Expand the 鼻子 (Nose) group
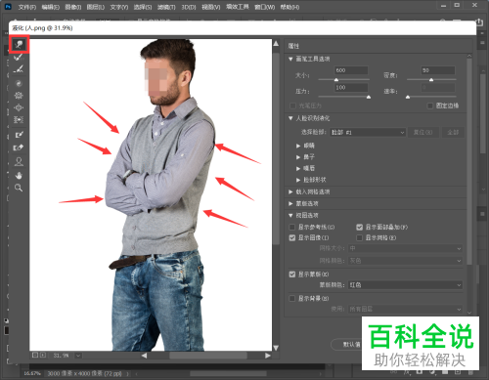The image size is (489, 380). click(298, 157)
